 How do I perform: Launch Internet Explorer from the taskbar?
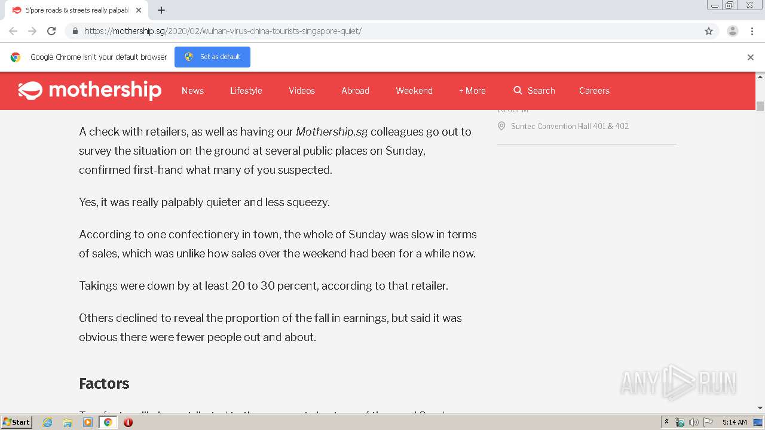tap(48, 422)
